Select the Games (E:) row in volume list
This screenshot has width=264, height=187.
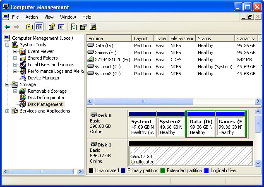(x=174, y=53)
